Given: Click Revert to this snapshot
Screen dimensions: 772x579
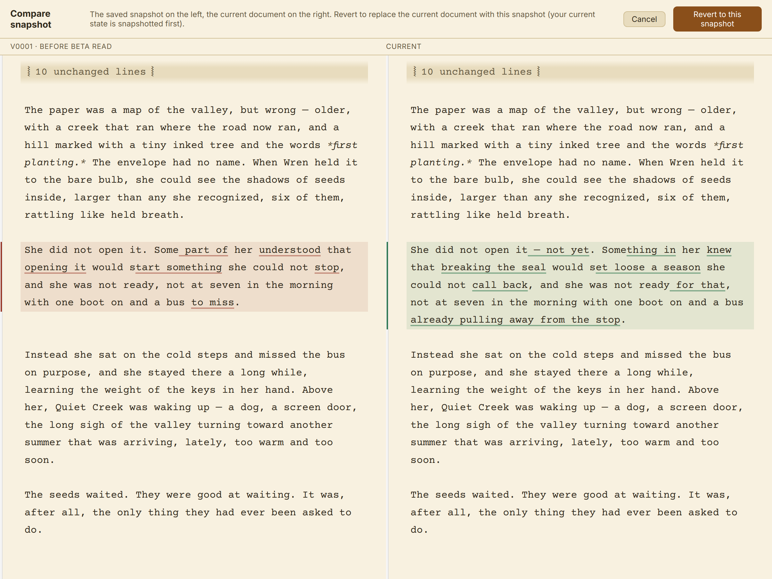Looking at the screenshot, I should point(717,19).
